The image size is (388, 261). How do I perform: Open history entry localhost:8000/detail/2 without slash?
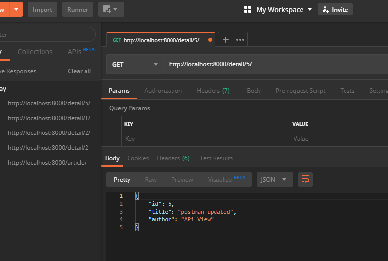tap(48, 148)
